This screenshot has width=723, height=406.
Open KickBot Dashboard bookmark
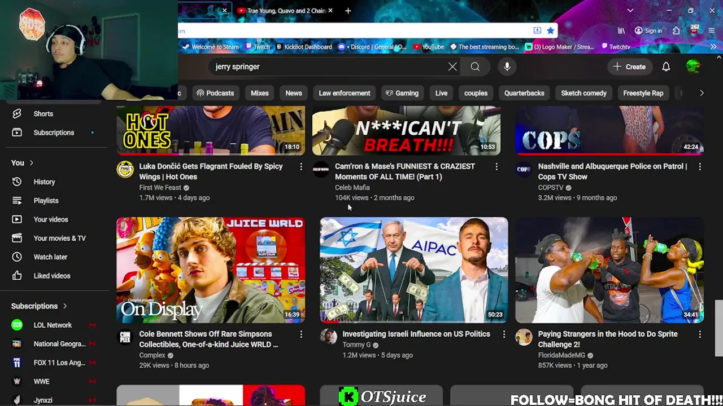point(304,47)
